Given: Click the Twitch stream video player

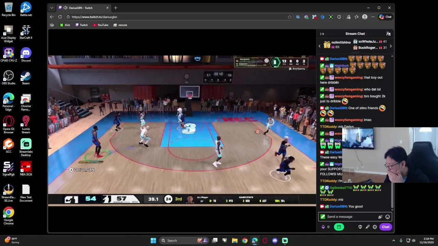Looking at the screenshot, I should click(182, 131).
